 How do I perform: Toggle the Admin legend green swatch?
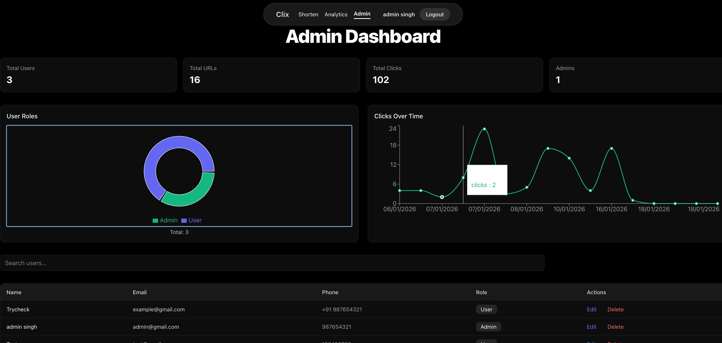tap(155, 221)
